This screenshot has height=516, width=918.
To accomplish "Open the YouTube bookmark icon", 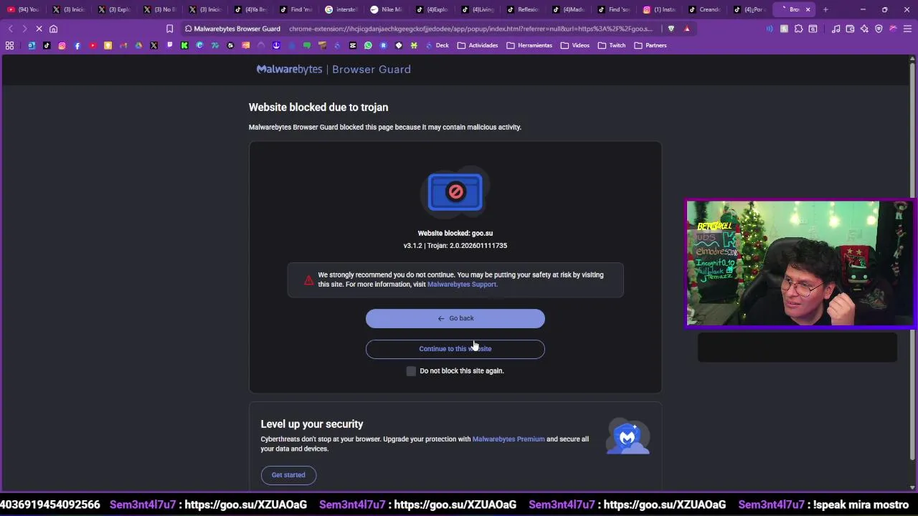I will [93, 45].
